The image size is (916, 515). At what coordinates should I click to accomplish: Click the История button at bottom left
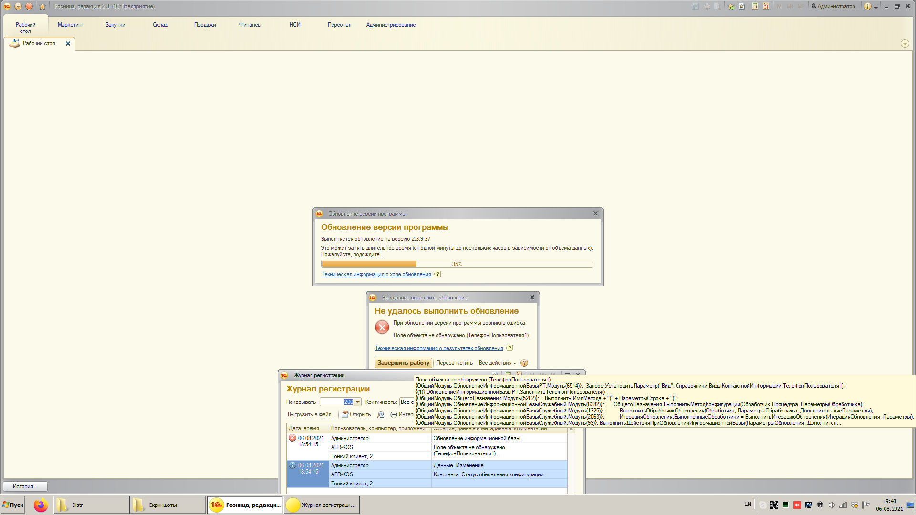[x=25, y=486]
